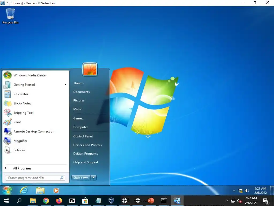Show hidden icons on host tray

[226, 201]
